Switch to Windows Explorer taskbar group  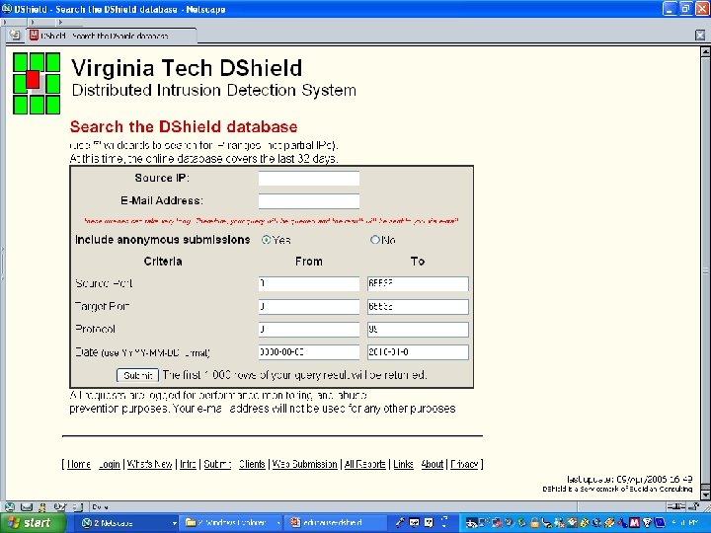click(x=232, y=523)
